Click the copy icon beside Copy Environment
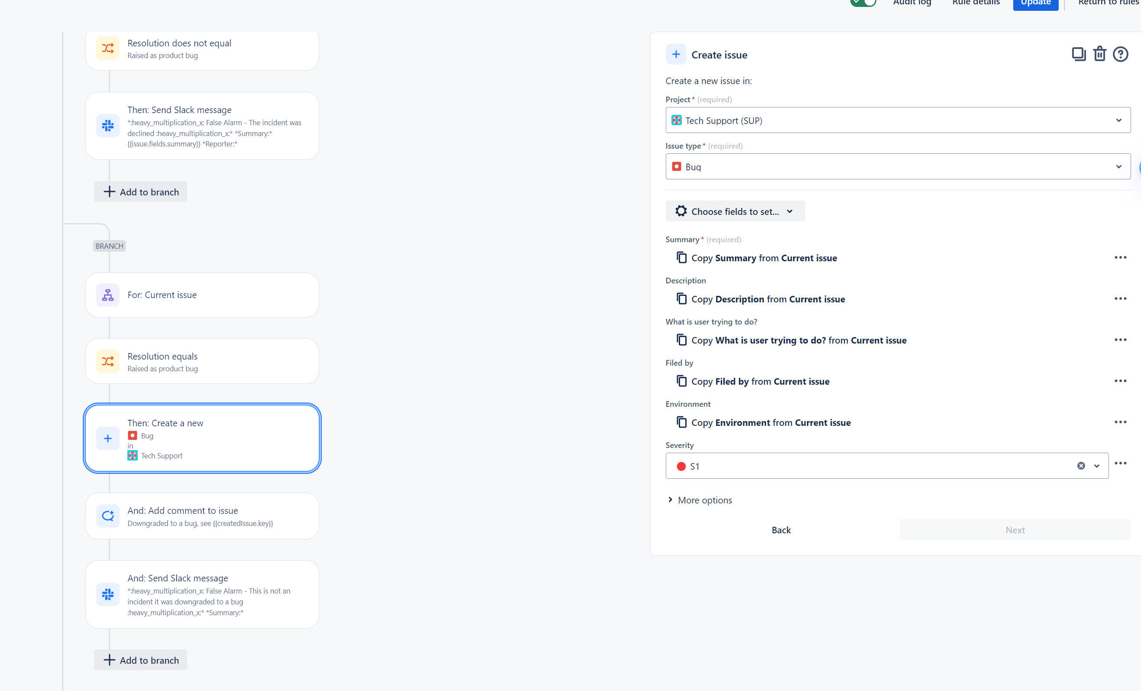 [x=682, y=422]
